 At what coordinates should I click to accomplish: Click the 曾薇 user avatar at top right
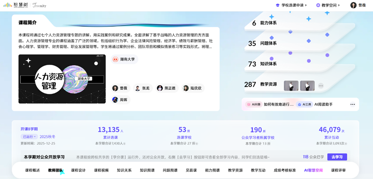coord(353,5)
